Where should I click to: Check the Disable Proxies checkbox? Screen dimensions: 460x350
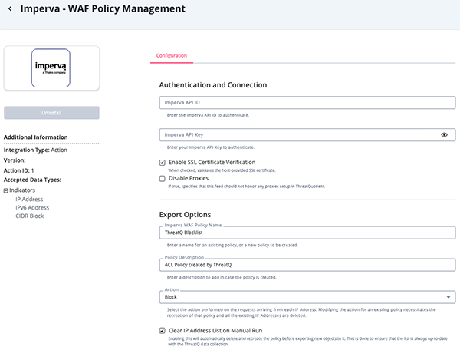point(162,178)
